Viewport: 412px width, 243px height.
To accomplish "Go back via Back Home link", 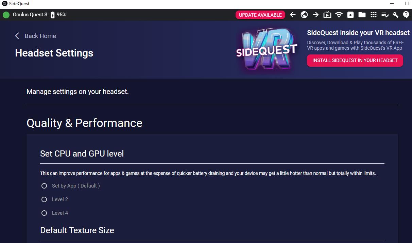I will tap(36, 36).
